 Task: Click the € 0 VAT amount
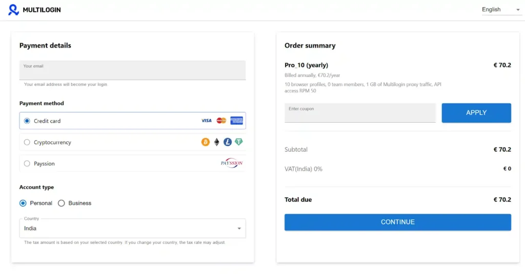(507, 169)
